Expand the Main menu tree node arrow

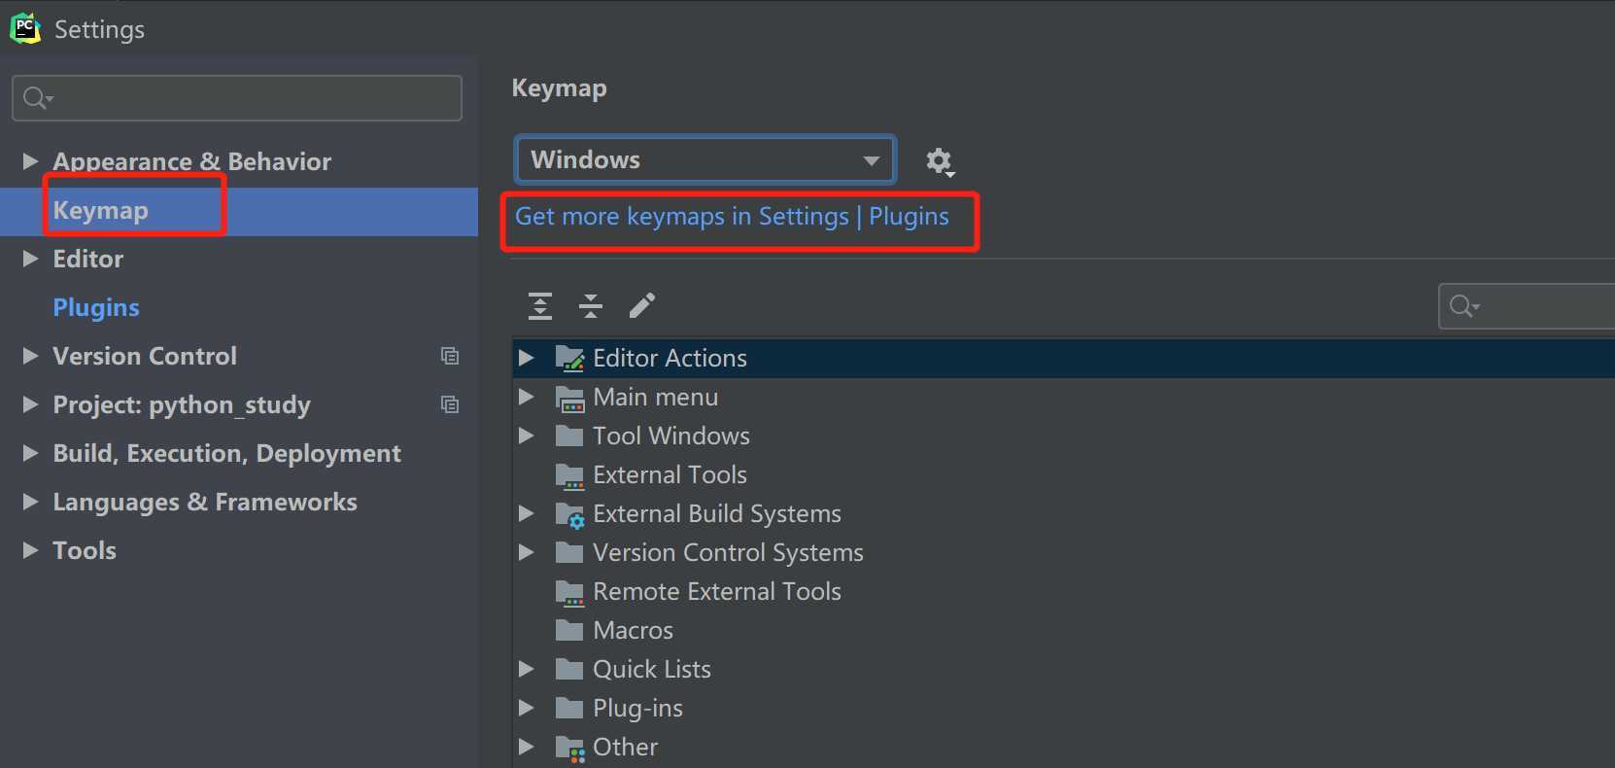[527, 397]
